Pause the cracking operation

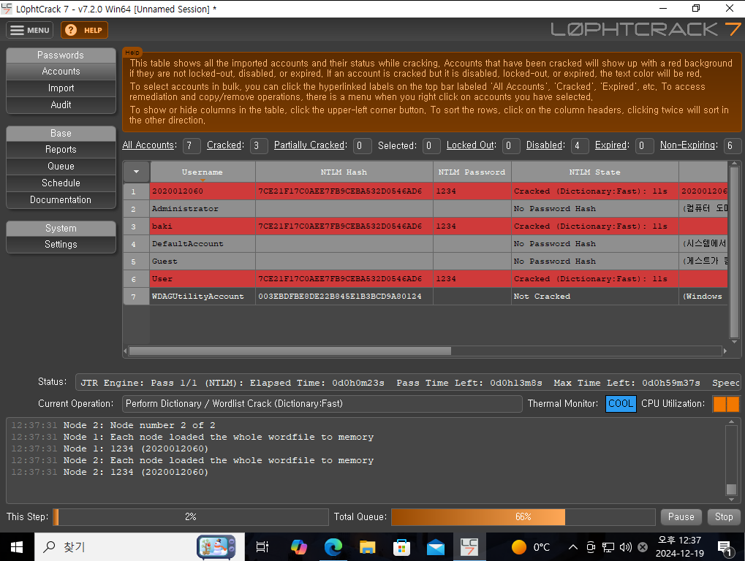coord(681,517)
